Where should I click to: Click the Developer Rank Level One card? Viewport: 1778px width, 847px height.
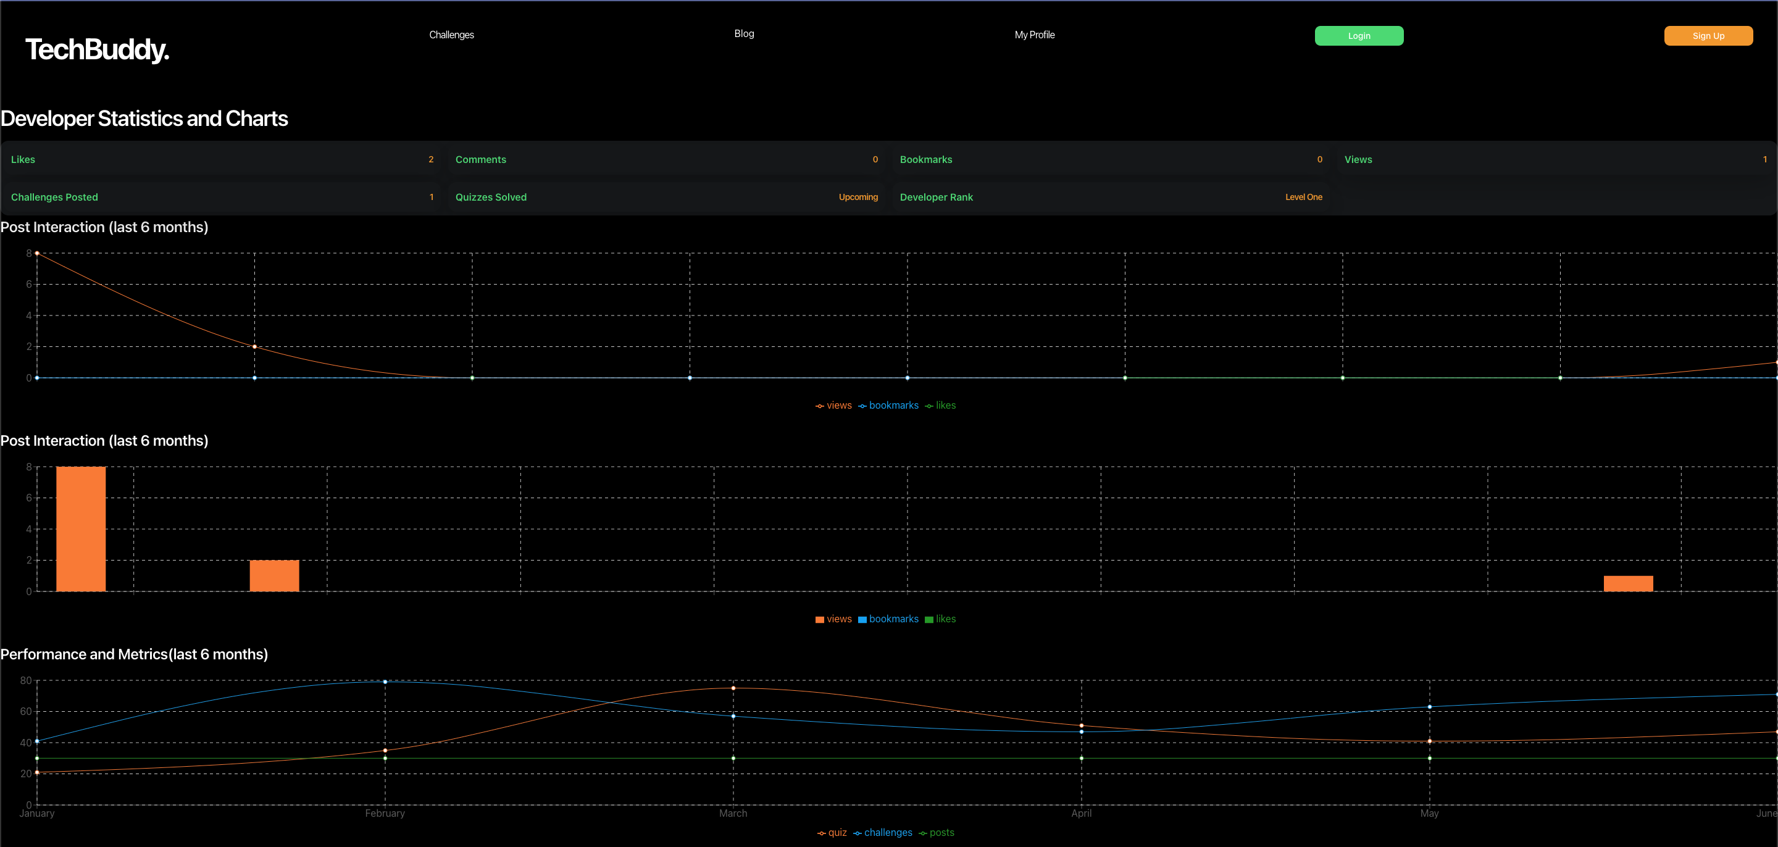pyautogui.click(x=1110, y=198)
